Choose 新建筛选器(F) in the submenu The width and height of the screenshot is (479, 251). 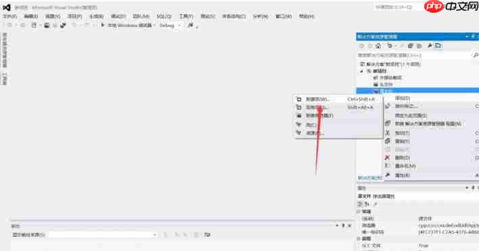pos(338,115)
